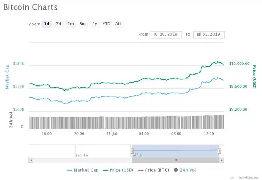The image size is (262, 180).
Task: Click the Market Cap vertical axis title
Action: pyautogui.click(x=7, y=77)
